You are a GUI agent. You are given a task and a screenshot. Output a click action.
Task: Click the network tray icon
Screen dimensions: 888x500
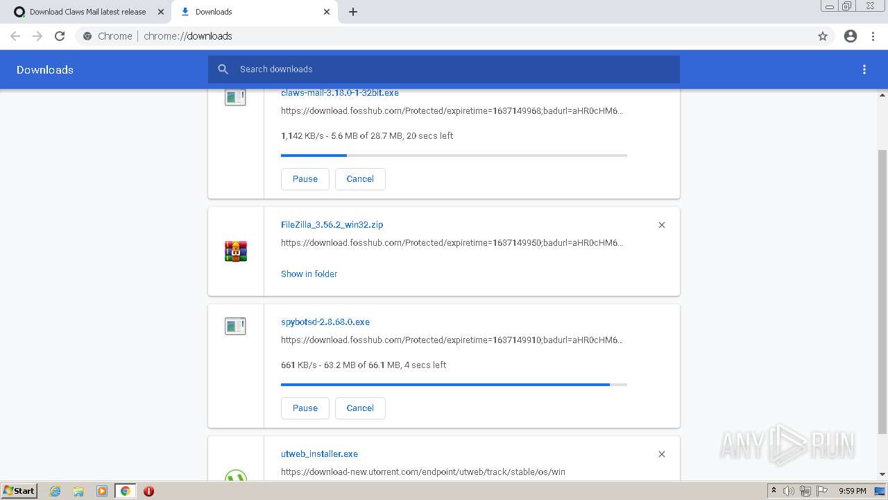(805, 491)
